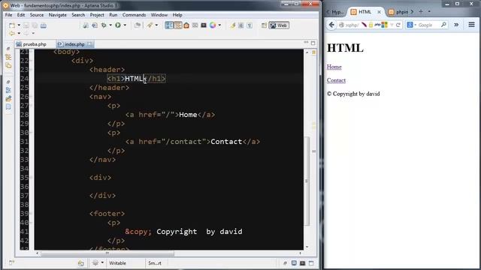The image size is (481, 270).
Task: Switch to the HTML browser tab
Action: click(x=365, y=12)
